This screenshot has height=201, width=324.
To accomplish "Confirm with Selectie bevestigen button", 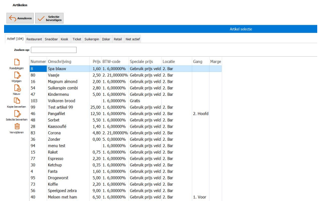I will [x=50, y=18].
